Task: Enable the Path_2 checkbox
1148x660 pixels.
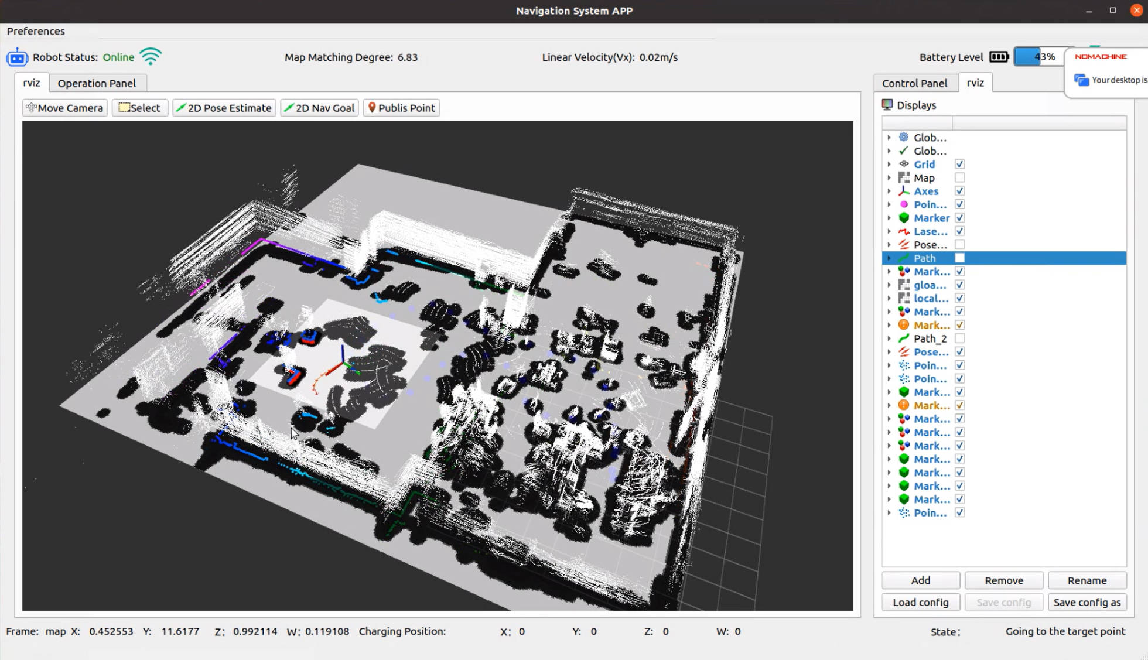Action: (959, 338)
